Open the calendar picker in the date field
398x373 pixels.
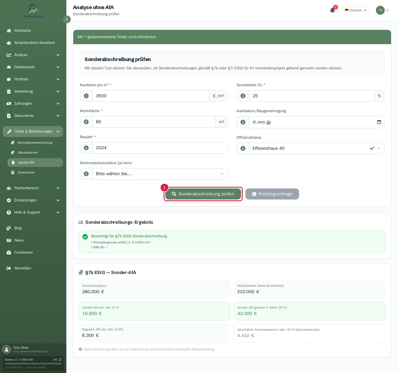pyautogui.click(x=379, y=122)
